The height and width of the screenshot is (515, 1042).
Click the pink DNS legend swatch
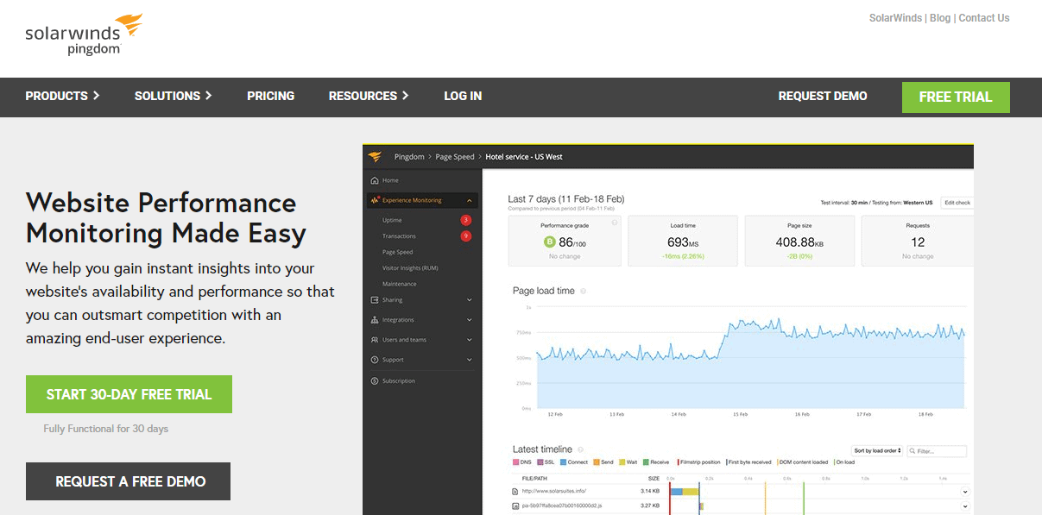pos(516,462)
